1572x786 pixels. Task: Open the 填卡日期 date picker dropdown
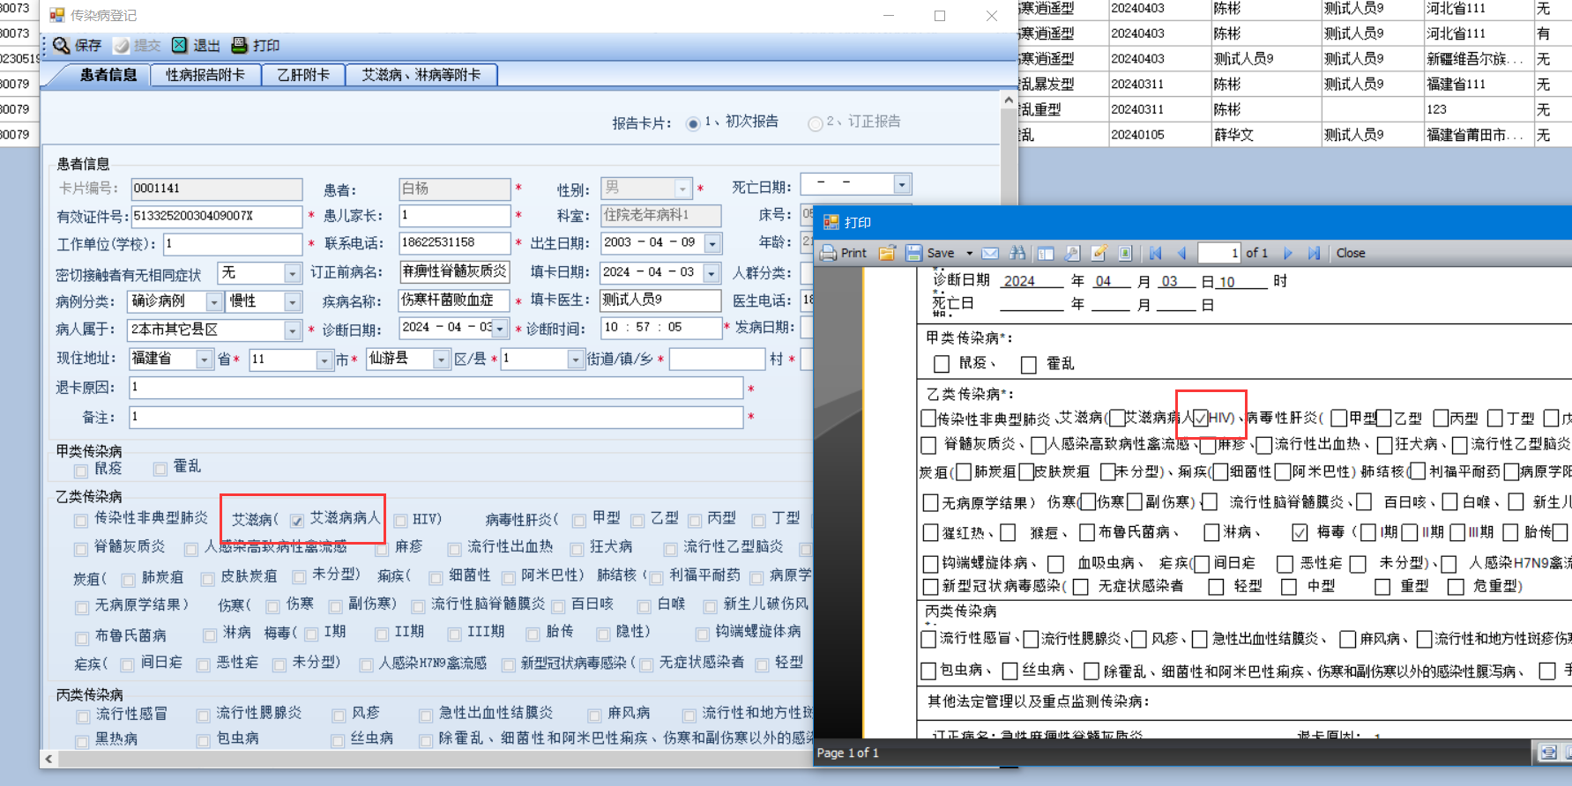pyautogui.click(x=711, y=273)
